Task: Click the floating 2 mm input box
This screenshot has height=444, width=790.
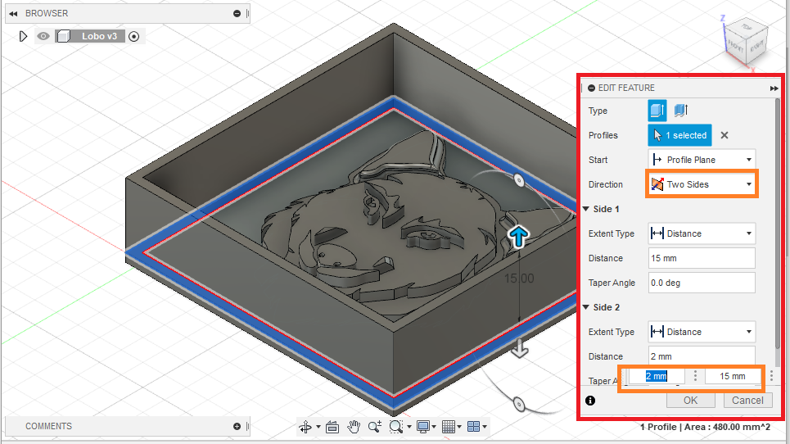Action: (657, 376)
